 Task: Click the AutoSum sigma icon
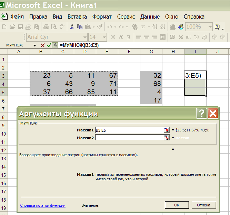143,27
